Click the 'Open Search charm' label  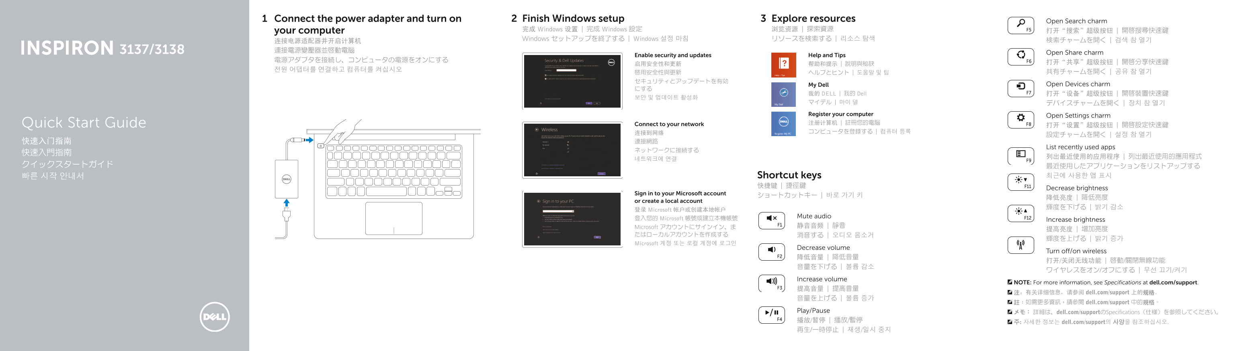pos(1076,21)
